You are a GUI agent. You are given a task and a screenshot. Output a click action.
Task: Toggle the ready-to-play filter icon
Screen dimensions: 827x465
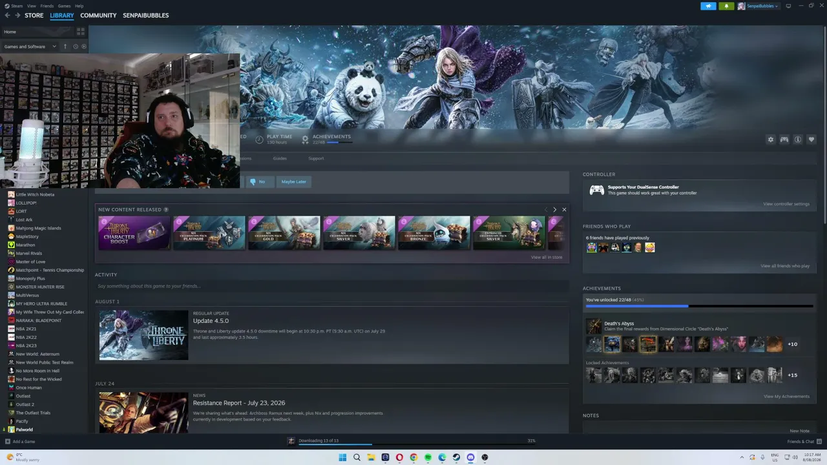84,46
